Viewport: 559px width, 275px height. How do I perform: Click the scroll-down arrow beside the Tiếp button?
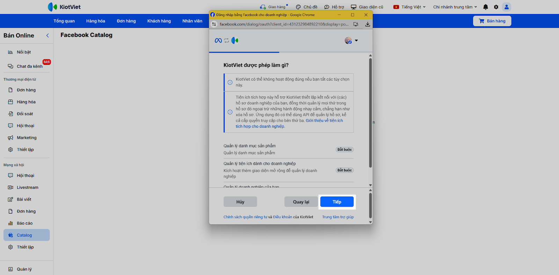370,222
